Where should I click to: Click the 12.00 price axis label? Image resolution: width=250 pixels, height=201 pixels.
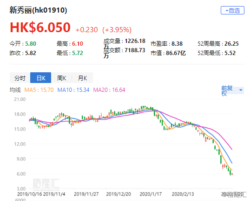tap(20, 144)
